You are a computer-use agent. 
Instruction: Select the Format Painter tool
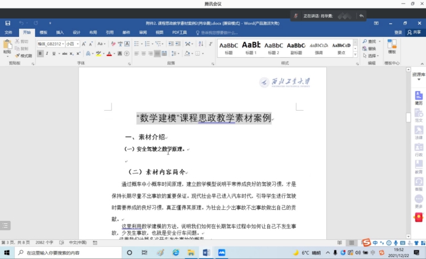click(24, 56)
